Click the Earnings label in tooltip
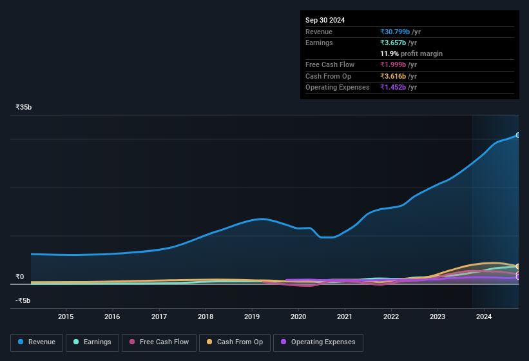This screenshot has height=361, width=529. 319,43
